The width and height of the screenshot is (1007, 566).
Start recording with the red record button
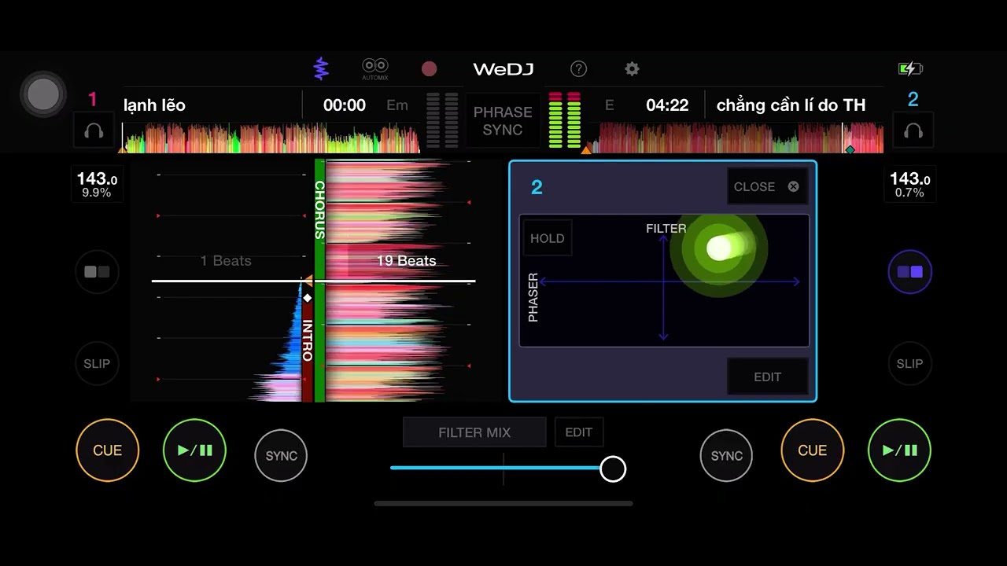pos(429,69)
